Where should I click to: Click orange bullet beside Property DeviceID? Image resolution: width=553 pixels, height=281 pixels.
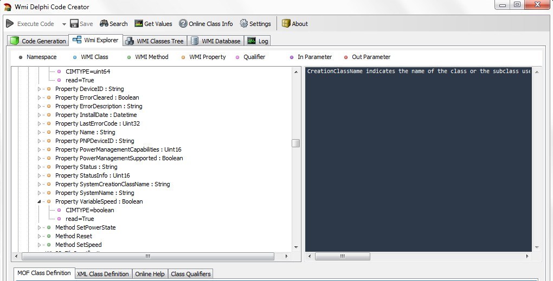pyautogui.click(x=49, y=89)
